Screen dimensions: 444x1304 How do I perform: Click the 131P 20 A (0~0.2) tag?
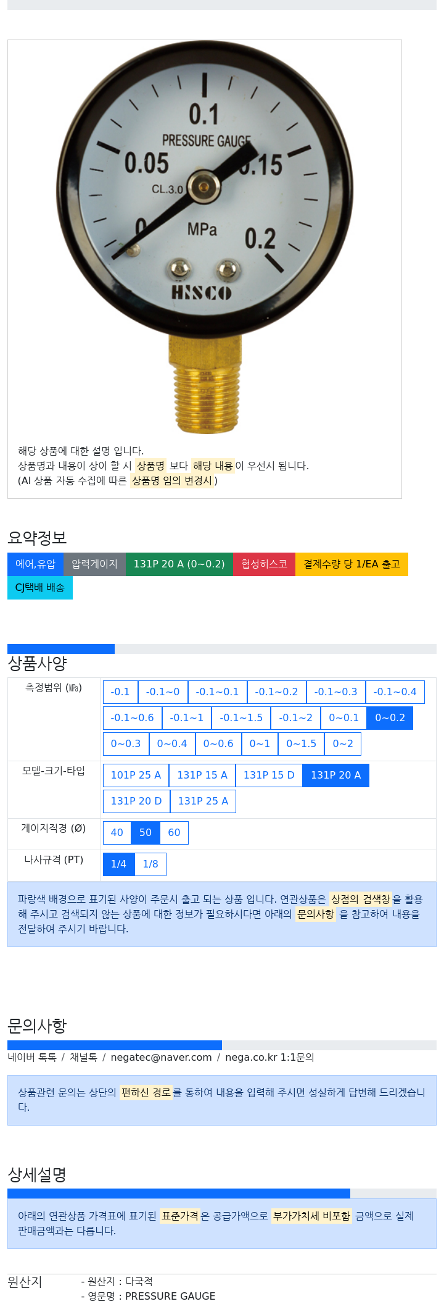point(179,564)
